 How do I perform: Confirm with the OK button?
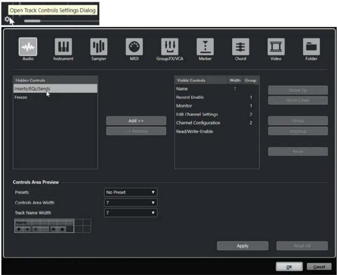click(x=289, y=267)
